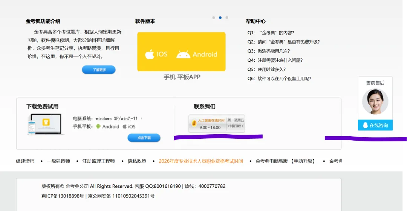Viewport: 407px width, 211px height.
Task: Open the 隐私政策 link
Action: click(x=137, y=161)
